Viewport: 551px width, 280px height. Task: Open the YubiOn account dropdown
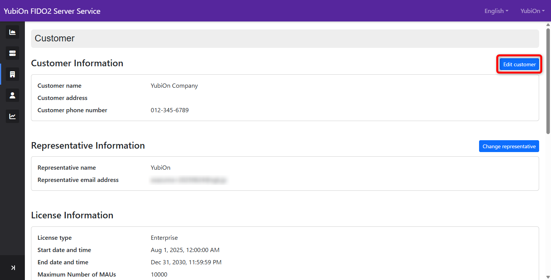pyautogui.click(x=533, y=11)
